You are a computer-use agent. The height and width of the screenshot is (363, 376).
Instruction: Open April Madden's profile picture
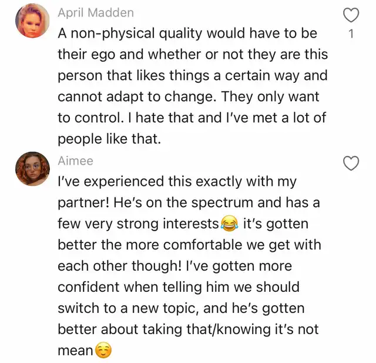(32, 21)
